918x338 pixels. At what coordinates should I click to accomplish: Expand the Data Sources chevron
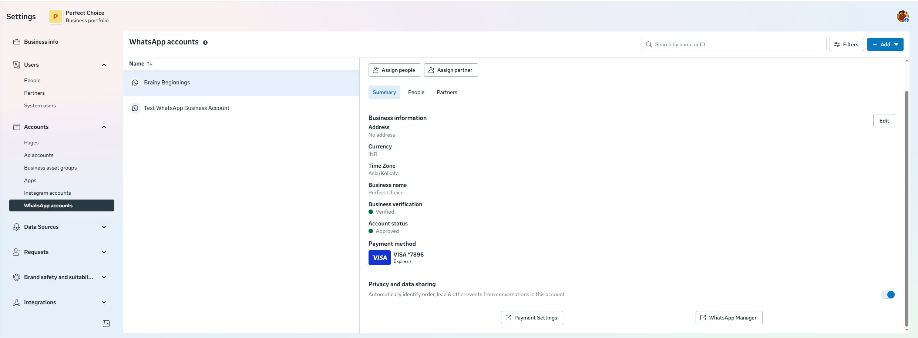pyautogui.click(x=104, y=227)
